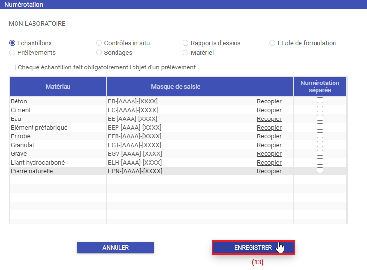This screenshot has height=270, width=367.
Task: Select the Echantillons radio button
Action: pyautogui.click(x=13, y=43)
